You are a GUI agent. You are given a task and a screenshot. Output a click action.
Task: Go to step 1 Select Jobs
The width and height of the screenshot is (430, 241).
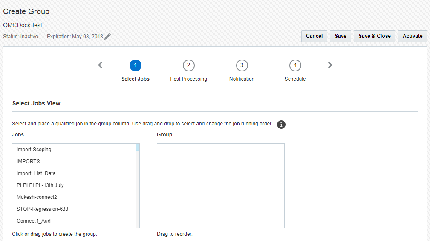tap(136, 65)
